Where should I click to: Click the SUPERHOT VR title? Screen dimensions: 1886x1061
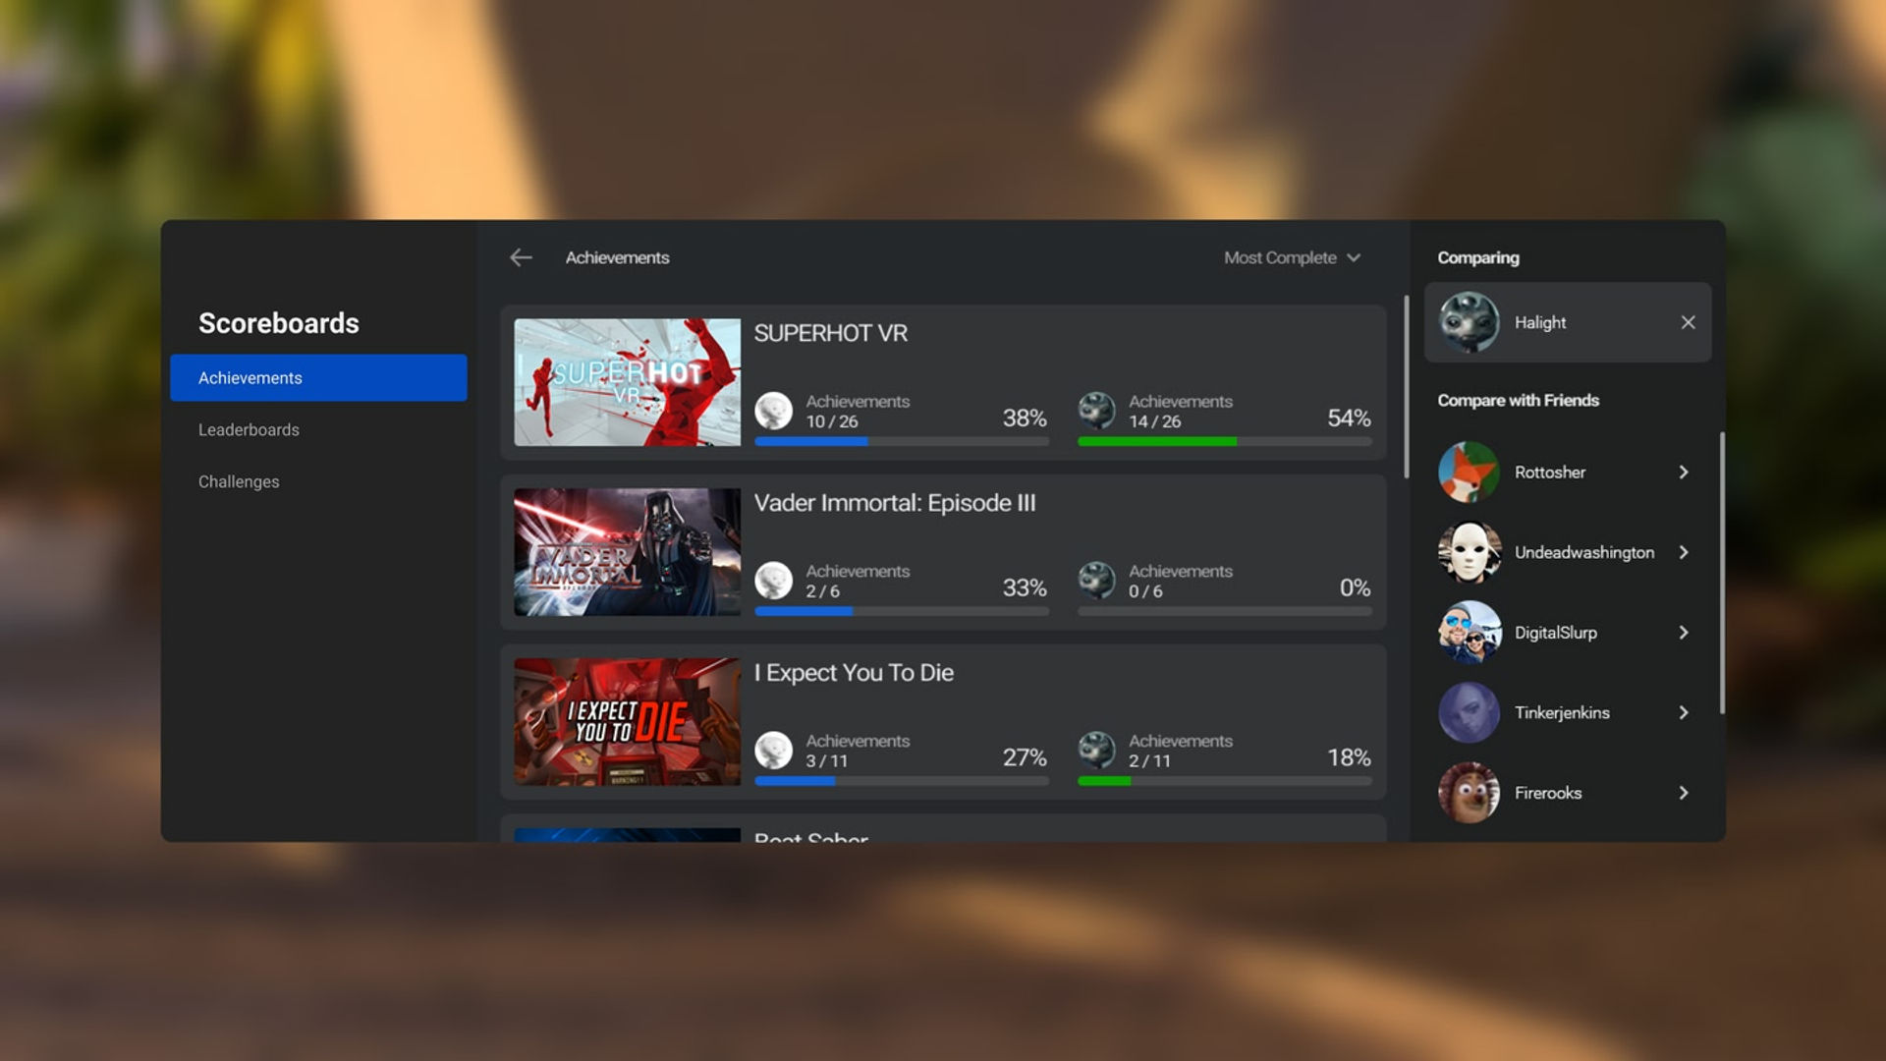[x=830, y=333]
